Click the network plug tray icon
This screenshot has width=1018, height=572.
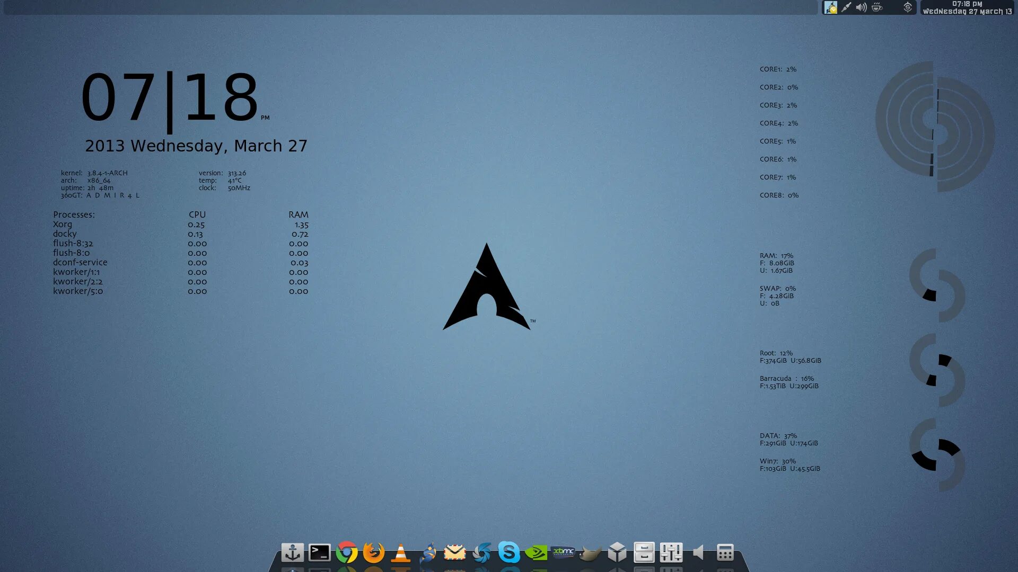tap(846, 7)
